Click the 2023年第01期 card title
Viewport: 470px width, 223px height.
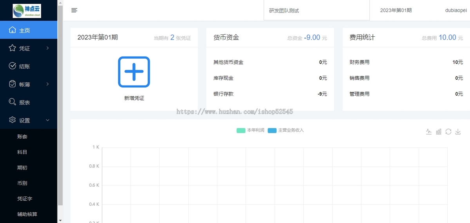point(98,37)
